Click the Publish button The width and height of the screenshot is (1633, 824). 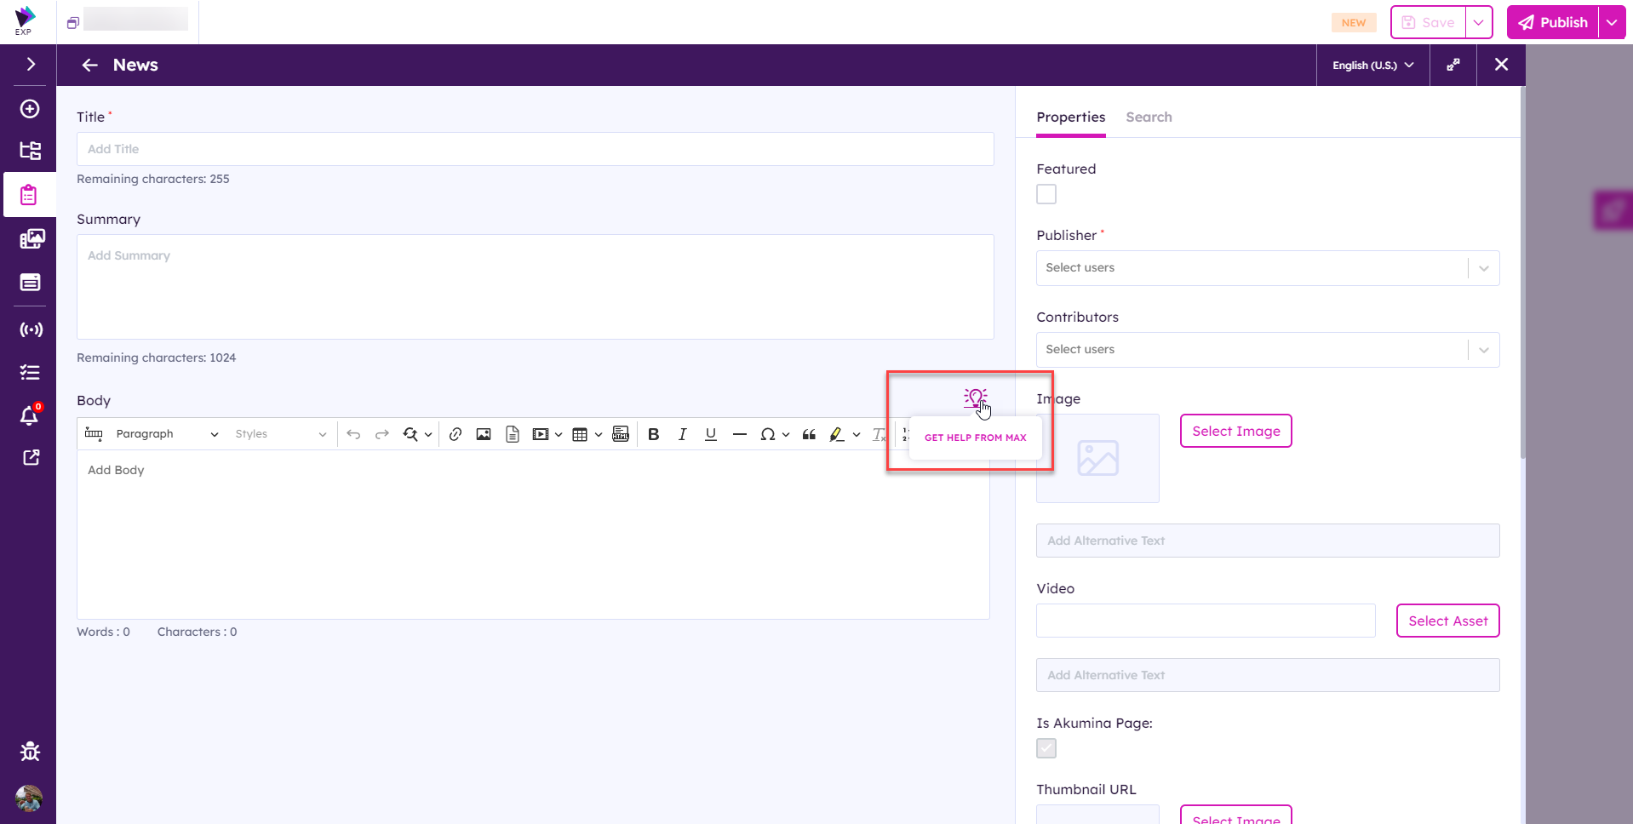[1553, 23]
